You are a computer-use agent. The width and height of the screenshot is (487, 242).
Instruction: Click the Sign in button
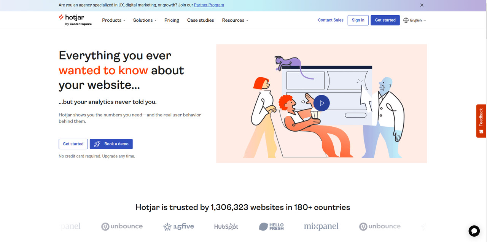pos(358,20)
